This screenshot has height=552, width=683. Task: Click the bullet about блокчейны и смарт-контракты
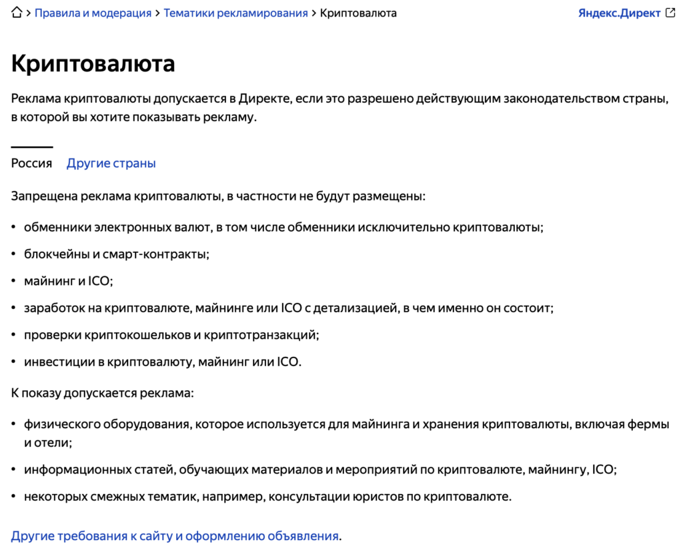click(117, 254)
